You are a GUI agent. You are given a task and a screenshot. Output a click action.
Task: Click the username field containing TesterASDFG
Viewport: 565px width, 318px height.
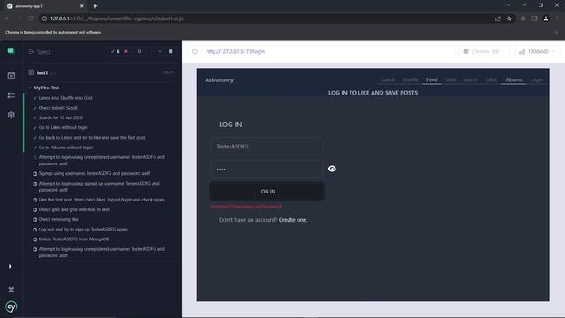[x=267, y=147]
